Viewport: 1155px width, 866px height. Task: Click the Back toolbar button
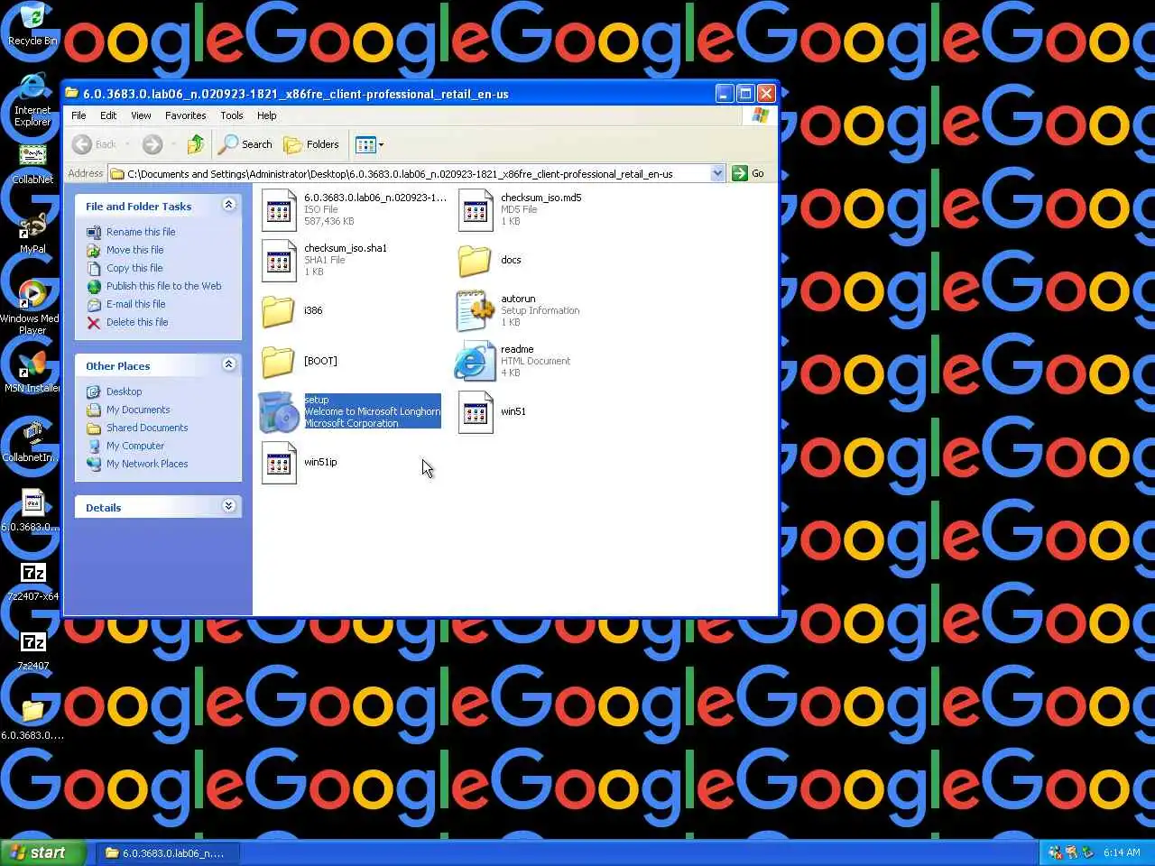pos(95,144)
